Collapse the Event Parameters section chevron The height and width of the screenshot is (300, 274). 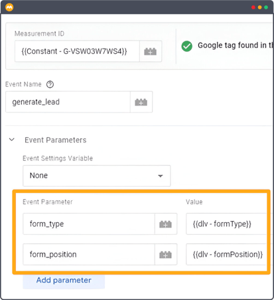(x=12, y=140)
